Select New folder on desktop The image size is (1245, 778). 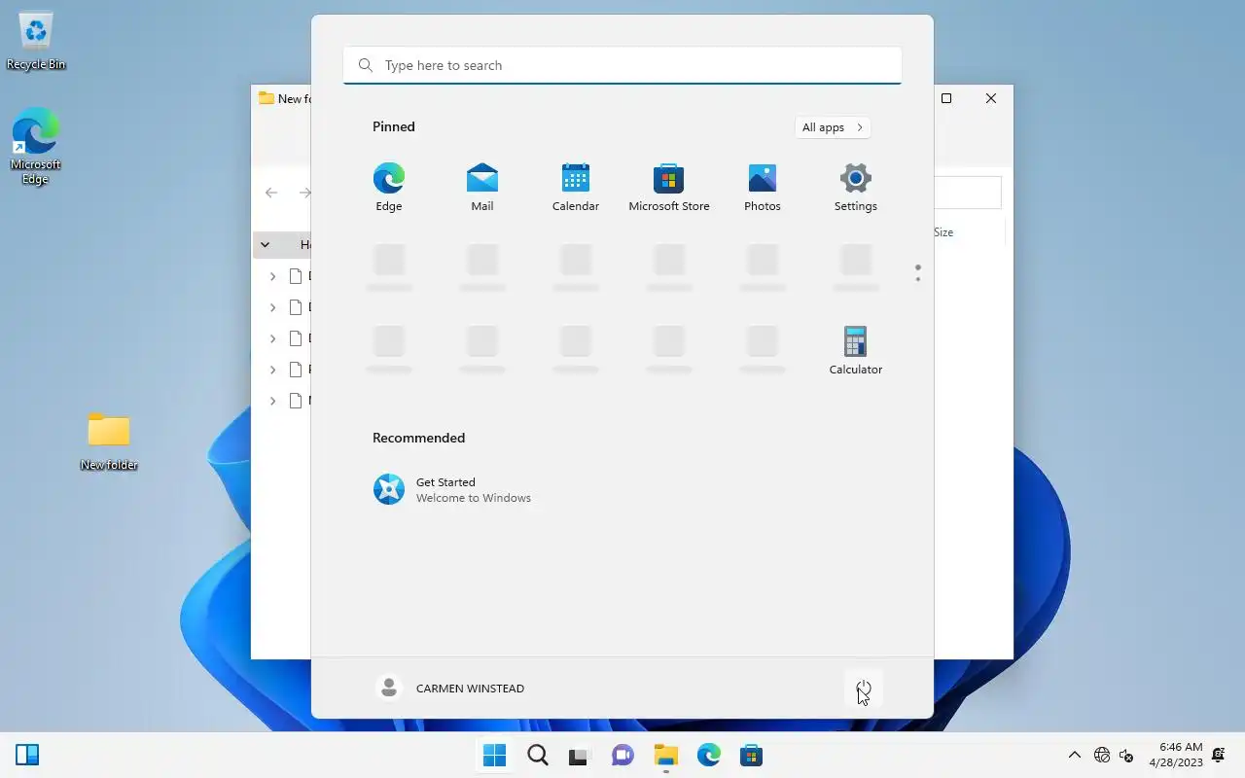pyautogui.click(x=109, y=442)
